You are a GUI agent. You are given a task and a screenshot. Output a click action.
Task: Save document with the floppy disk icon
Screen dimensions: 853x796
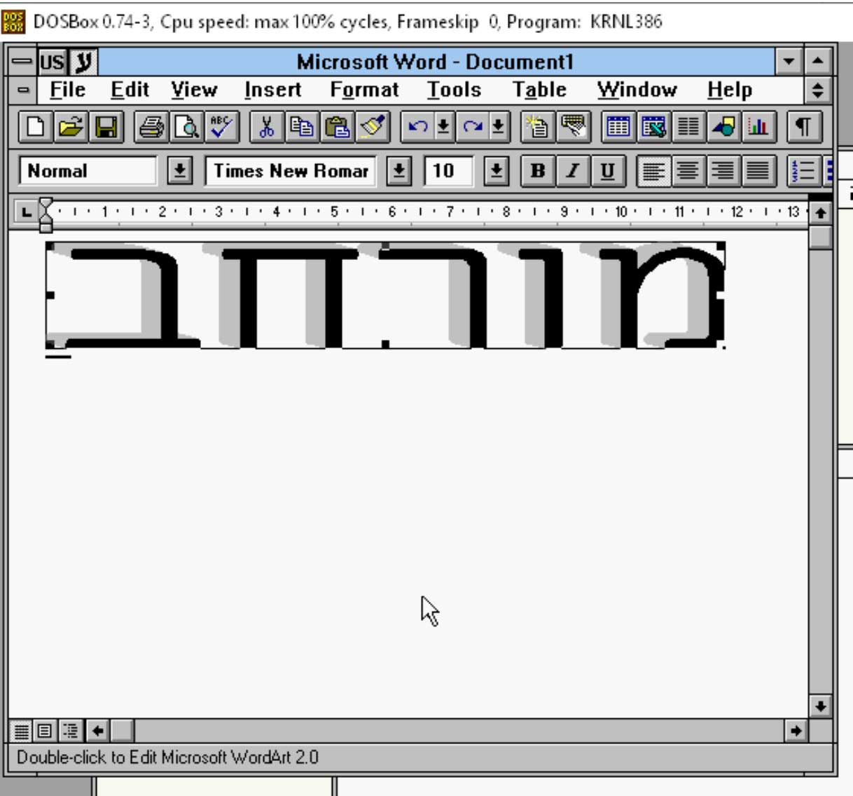[106, 128]
